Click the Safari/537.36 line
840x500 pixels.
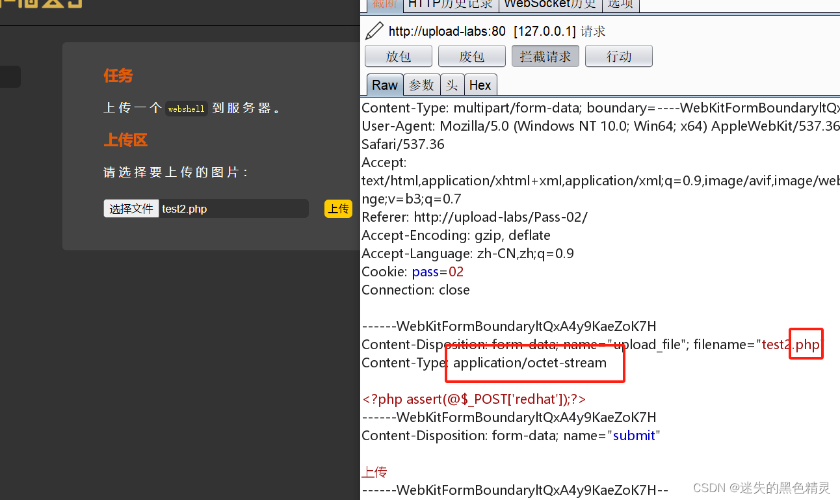click(x=403, y=144)
